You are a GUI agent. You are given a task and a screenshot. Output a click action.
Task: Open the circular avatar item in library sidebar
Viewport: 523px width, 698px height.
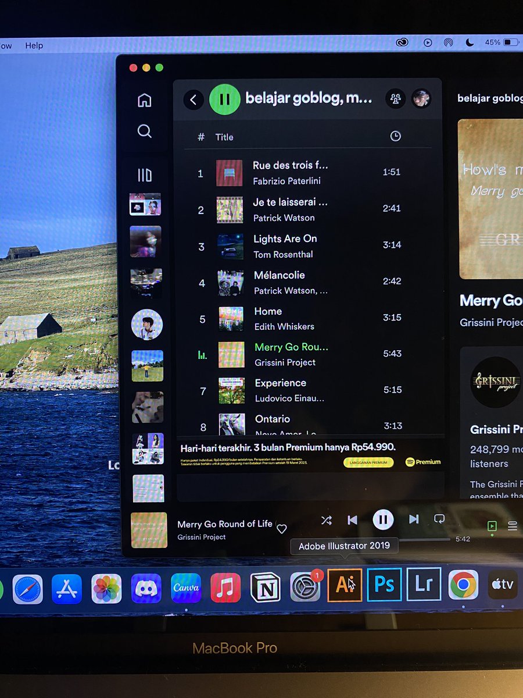147,325
